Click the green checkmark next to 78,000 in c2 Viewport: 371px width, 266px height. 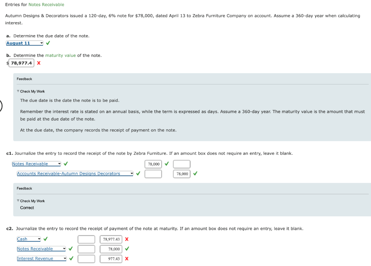point(127,249)
